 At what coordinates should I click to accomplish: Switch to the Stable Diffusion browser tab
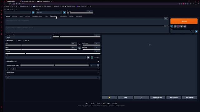(x=13, y=1)
